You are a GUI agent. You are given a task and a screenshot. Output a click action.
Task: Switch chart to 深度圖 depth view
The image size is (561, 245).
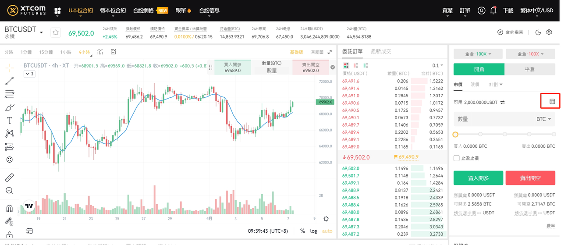(x=317, y=52)
